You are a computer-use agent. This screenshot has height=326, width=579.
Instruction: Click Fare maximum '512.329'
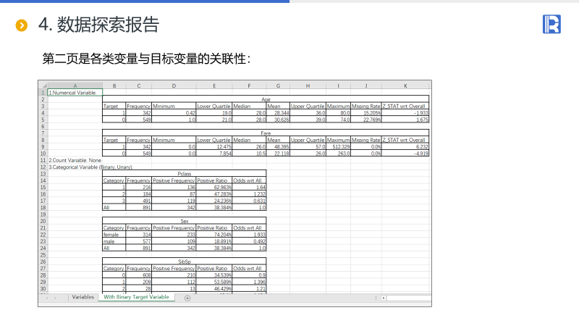tap(338, 147)
